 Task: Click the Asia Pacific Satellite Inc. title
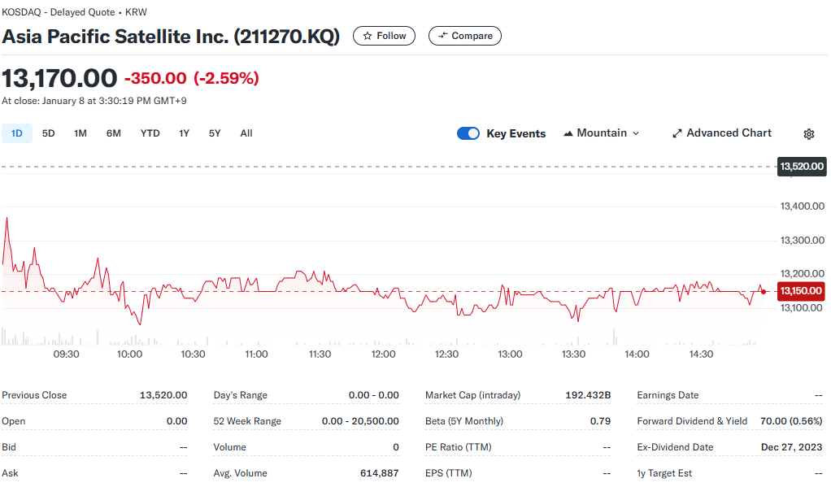point(171,37)
